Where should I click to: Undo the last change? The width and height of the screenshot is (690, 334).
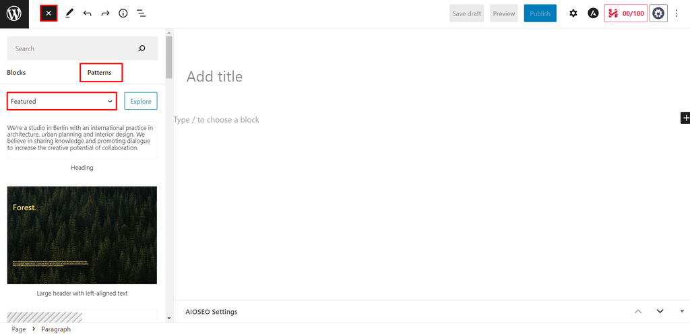tap(88, 13)
